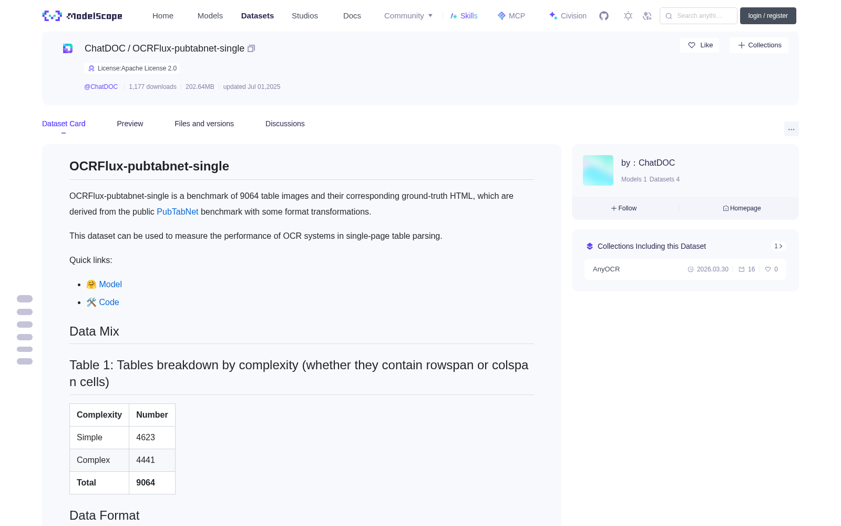Click the table cell '4441'
This screenshot has width=841, height=526.
pyautogui.click(x=152, y=460)
